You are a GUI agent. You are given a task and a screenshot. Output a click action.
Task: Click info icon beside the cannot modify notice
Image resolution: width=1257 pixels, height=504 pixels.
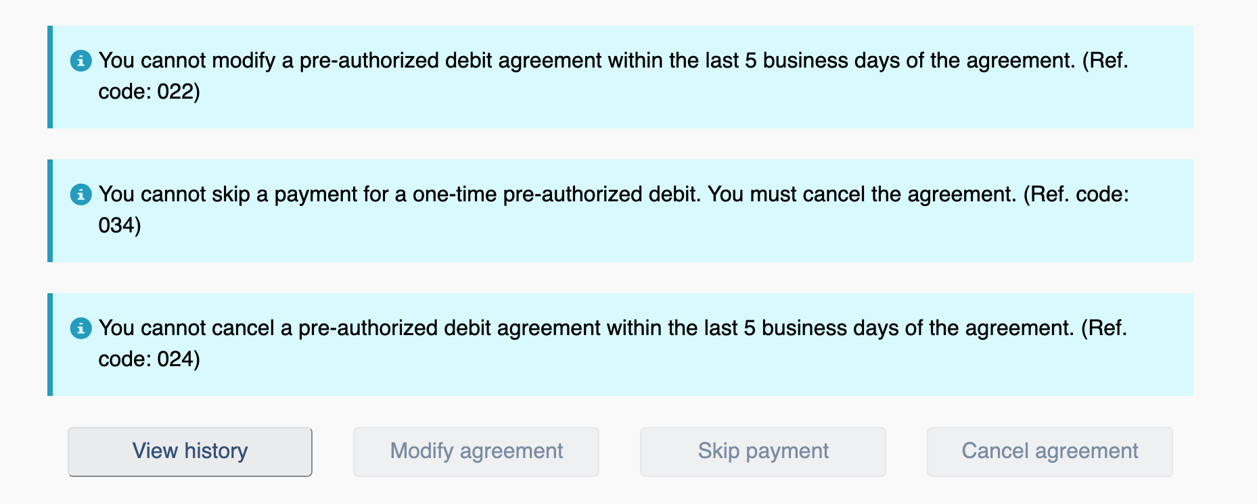81,61
